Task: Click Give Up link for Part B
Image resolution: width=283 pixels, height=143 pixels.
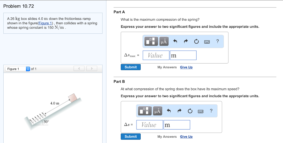Action: click(186, 137)
